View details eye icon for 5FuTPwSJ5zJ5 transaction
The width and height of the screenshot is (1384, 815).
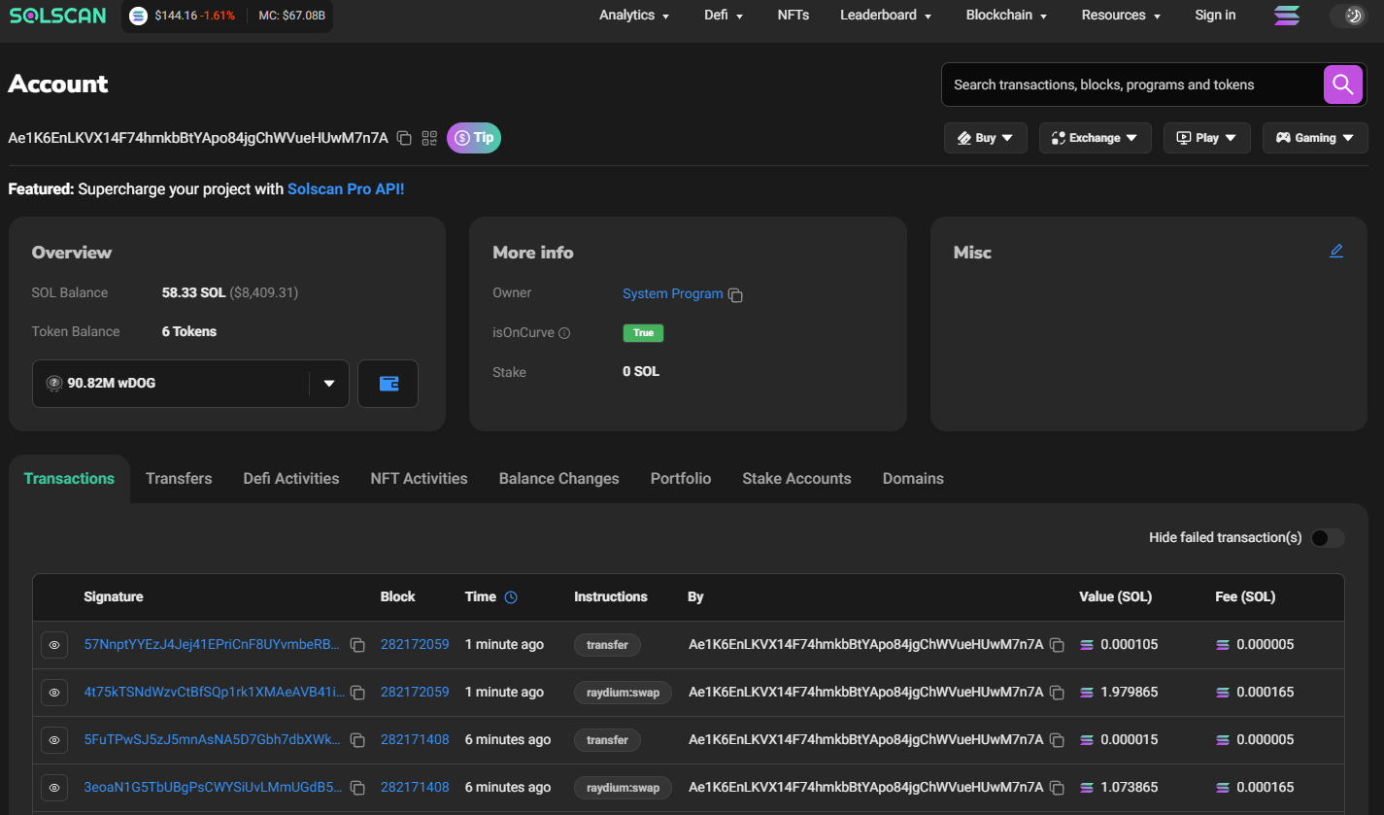54,740
